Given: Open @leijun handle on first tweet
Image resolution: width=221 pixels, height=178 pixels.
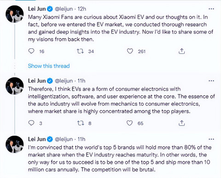Looking at the screenshot, I should pyautogui.click(x=64, y=9).
